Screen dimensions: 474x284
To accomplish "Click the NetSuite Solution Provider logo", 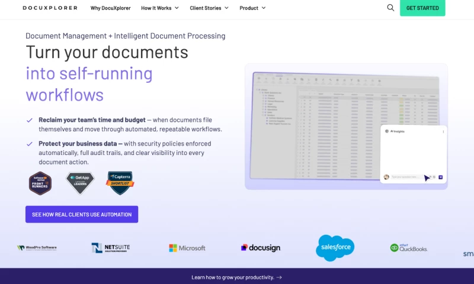I will tap(111, 248).
